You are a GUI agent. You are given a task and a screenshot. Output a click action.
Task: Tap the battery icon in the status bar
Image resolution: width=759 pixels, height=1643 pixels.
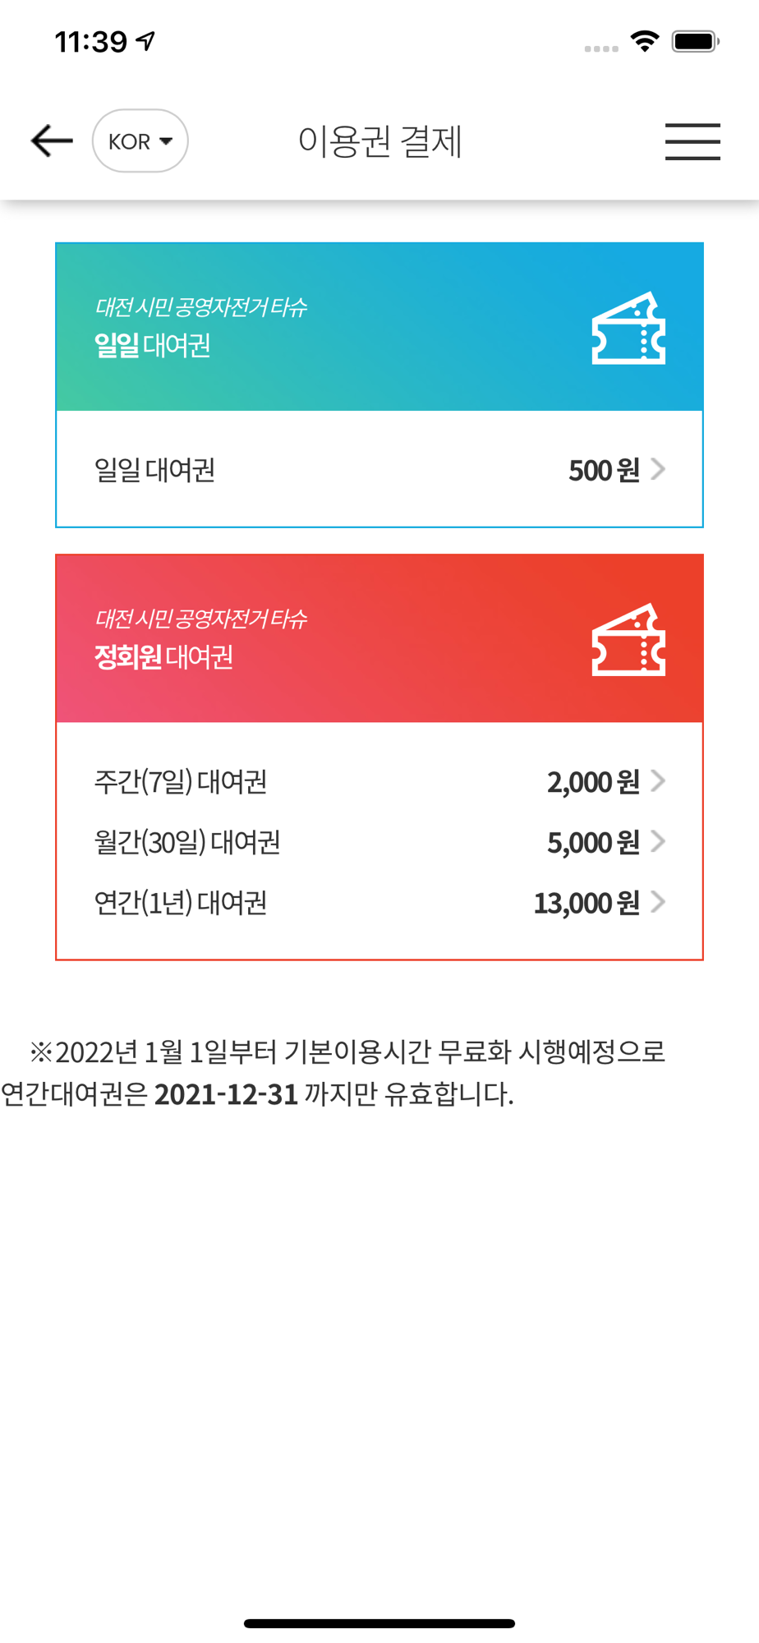click(695, 41)
